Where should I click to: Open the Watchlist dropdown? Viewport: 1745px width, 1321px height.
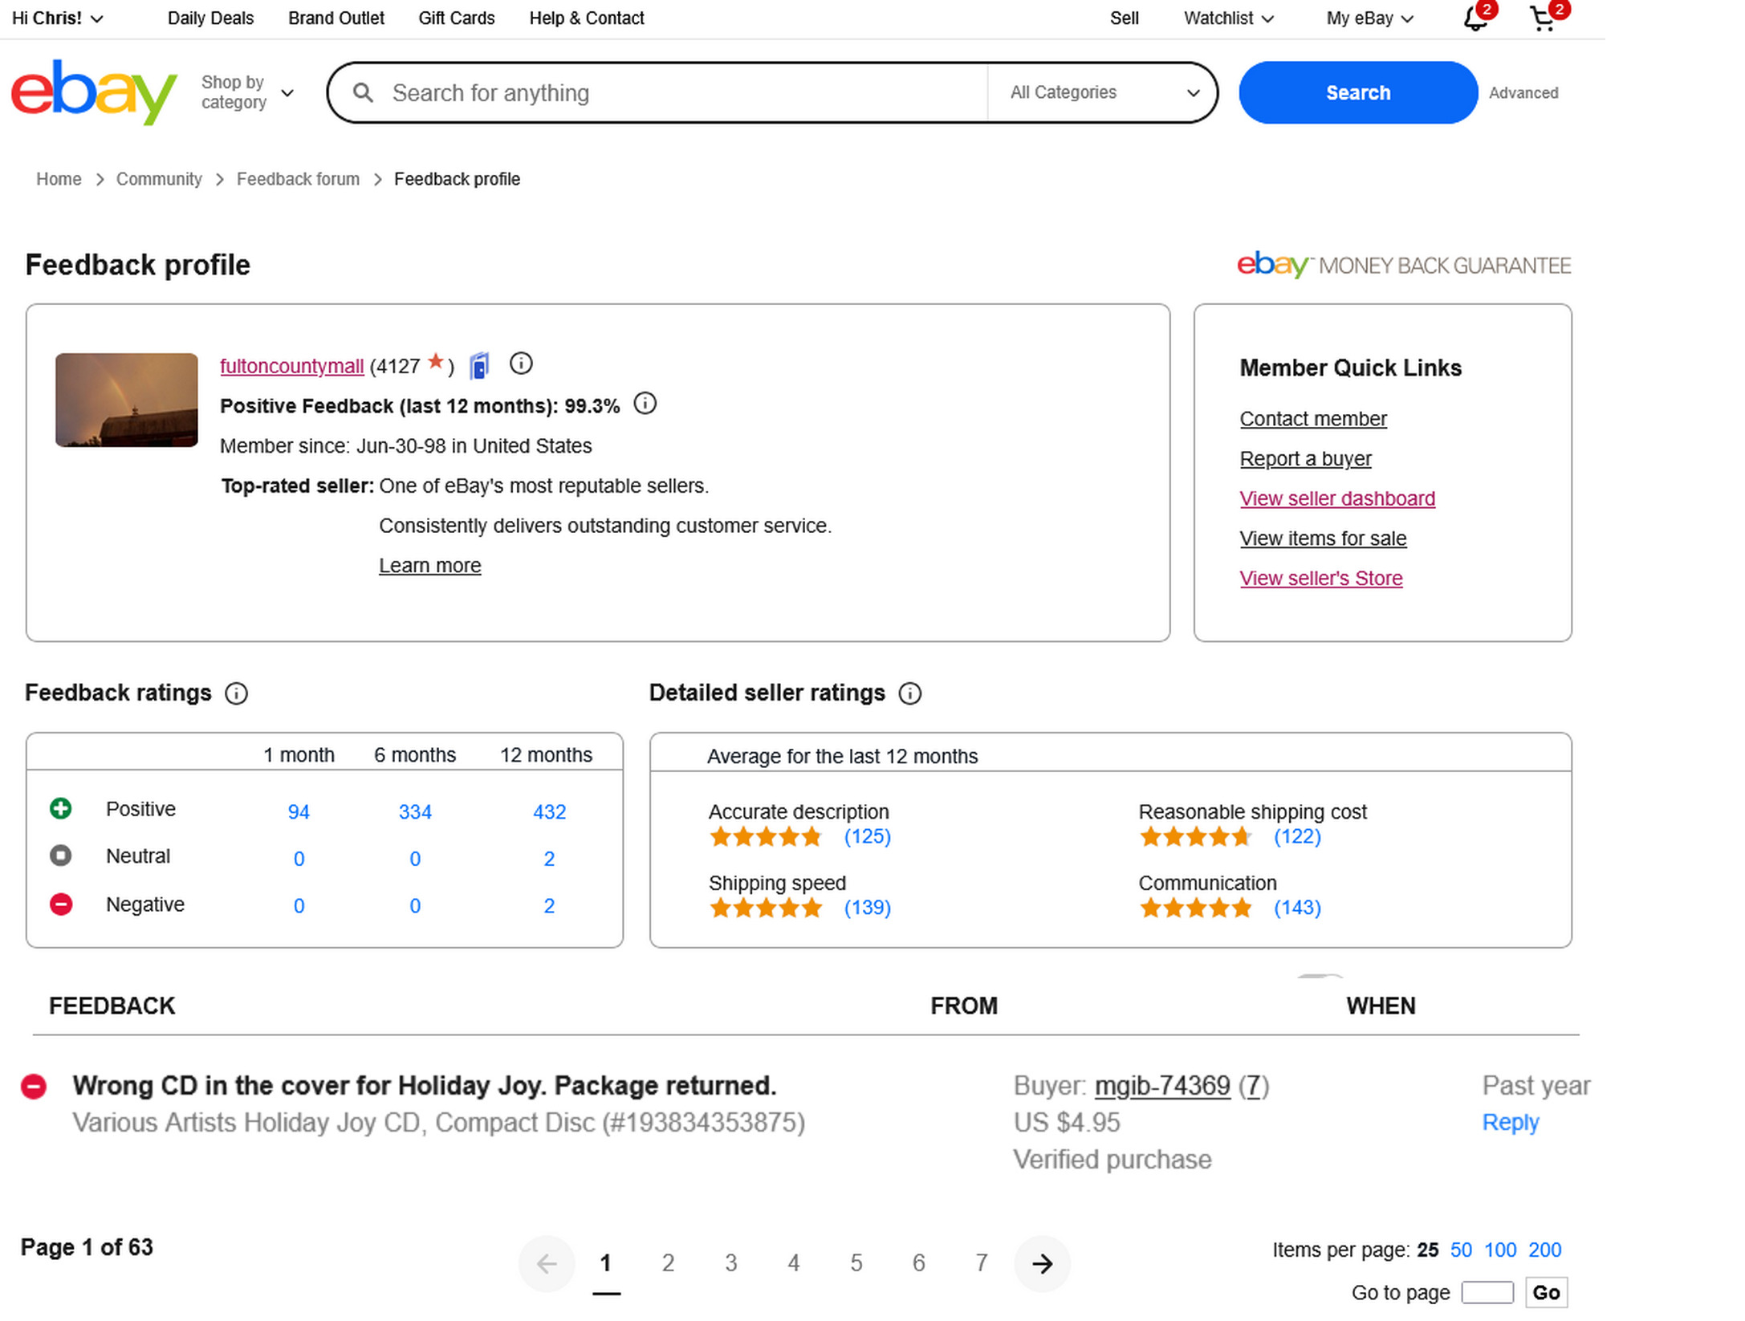click(x=1227, y=18)
